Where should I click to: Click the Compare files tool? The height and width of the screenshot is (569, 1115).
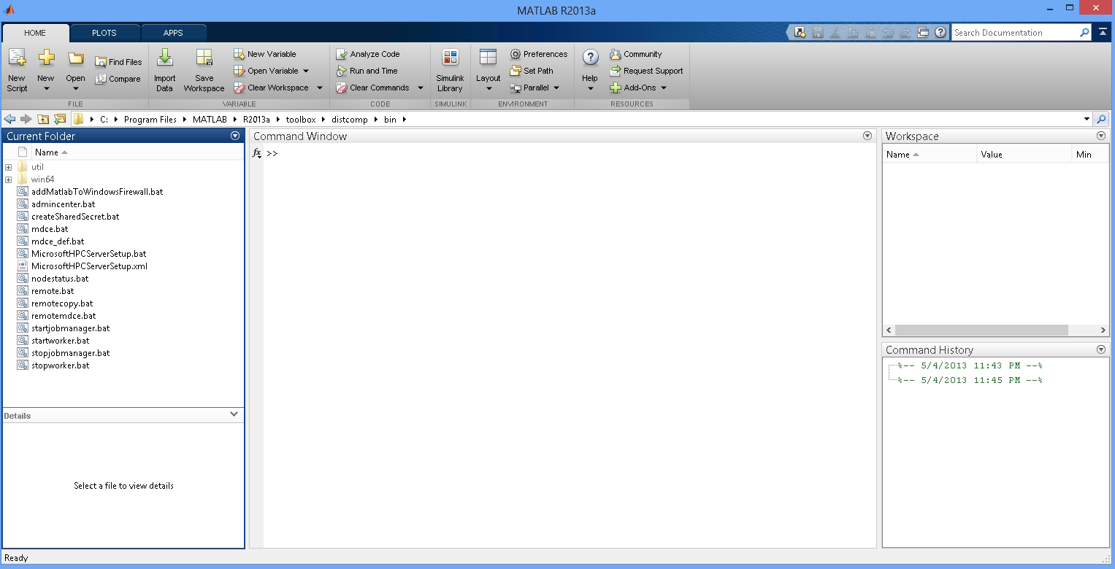[x=118, y=79]
